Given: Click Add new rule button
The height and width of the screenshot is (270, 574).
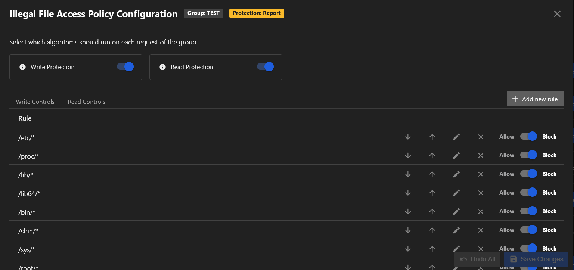Looking at the screenshot, I should [535, 99].
